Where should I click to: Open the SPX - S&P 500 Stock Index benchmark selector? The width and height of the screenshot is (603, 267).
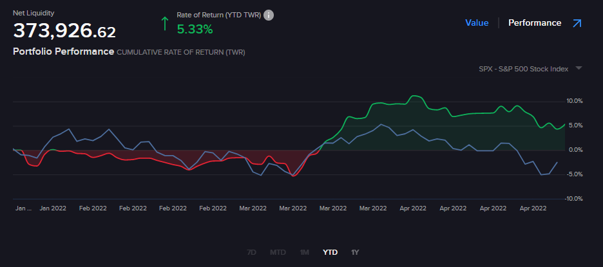point(523,69)
